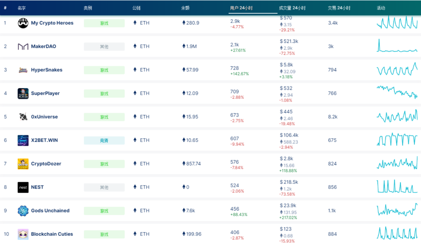Open the Blockchain Cuties dapp link

coord(52,234)
